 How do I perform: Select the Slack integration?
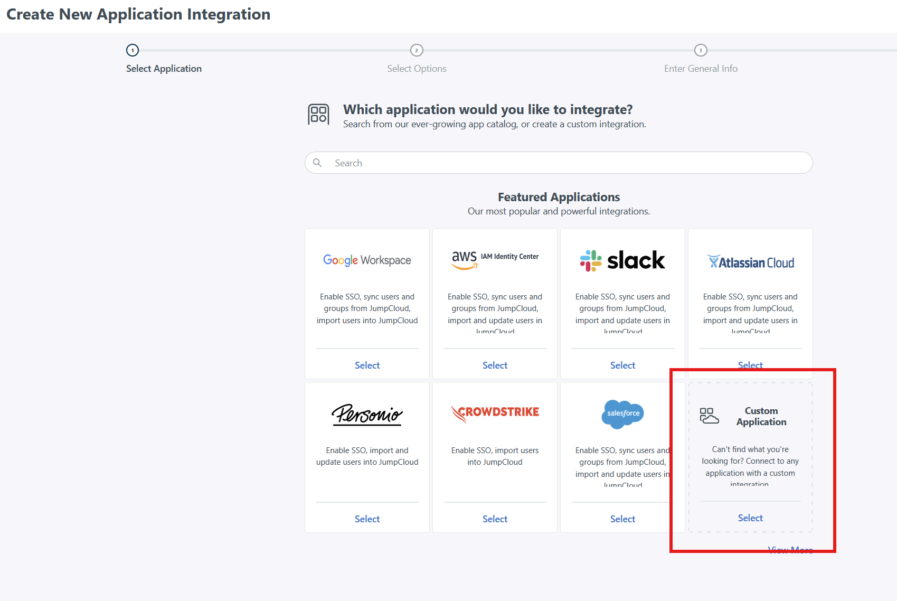622,364
